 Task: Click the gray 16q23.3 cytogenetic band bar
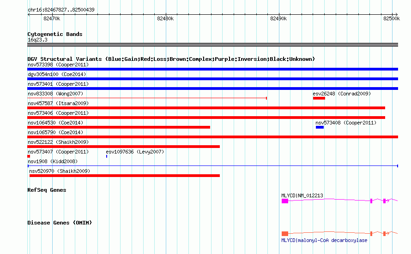pos(212,45)
